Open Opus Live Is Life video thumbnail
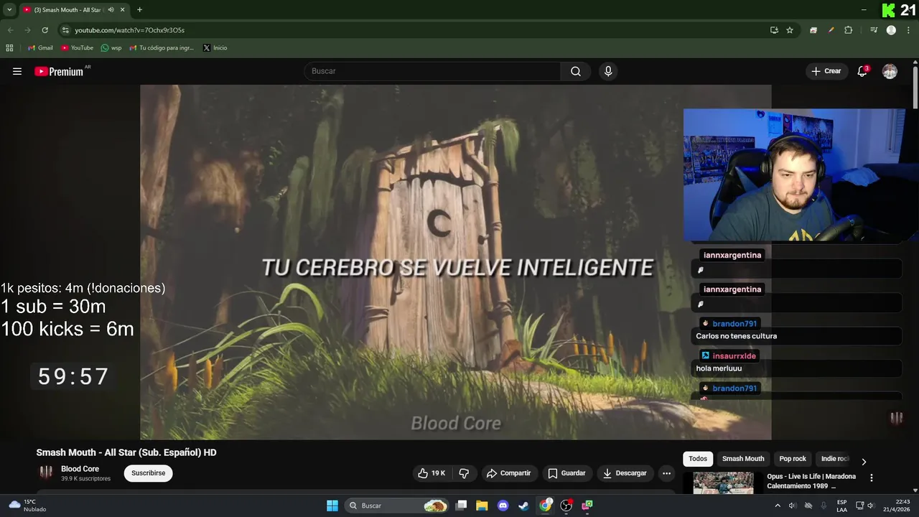The height and width of the screenshot is (517, 919). (723, 483)
